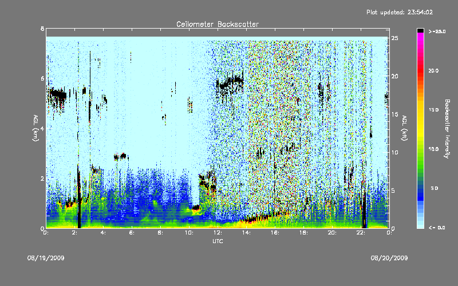Click the '4' tick on km axis
The height and width of the screenshot is (286, 458).
pyautogui.click(x=42, y=128)
